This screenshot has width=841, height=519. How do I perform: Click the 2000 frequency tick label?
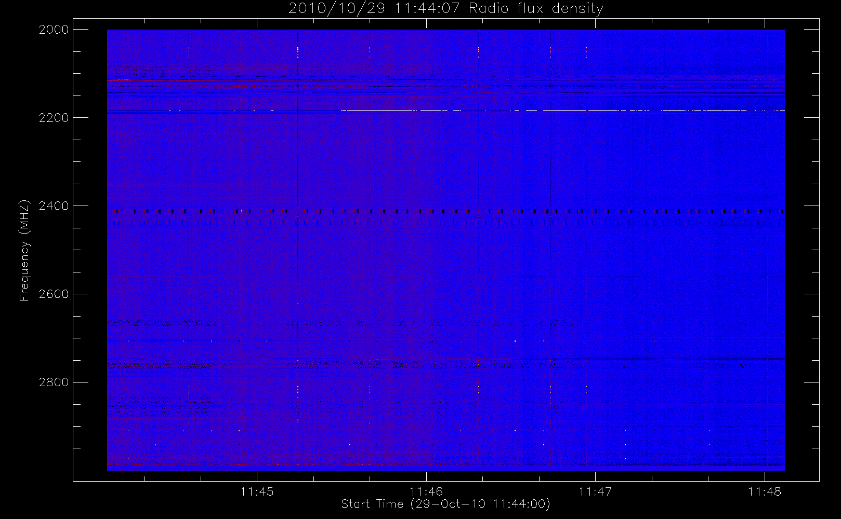[54, 30]
